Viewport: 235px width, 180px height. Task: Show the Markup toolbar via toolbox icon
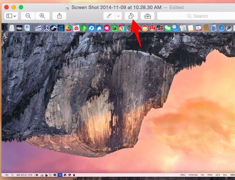[148, 16]
